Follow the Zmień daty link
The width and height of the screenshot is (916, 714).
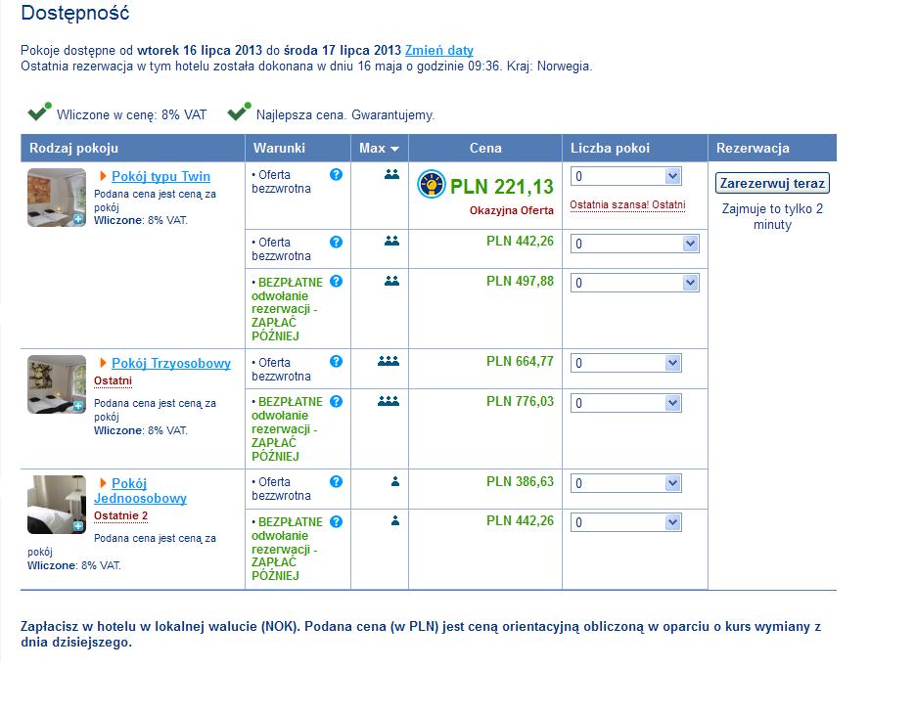click(x=439, y=50)
